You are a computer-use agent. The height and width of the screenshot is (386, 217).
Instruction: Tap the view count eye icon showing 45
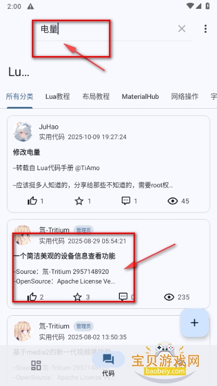(x=172, y=201)
